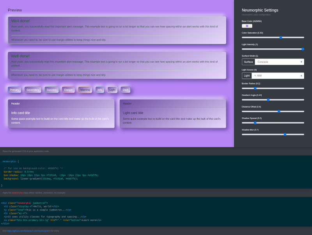Click the Color Saturation slider handle
The height and width of the screenshot is (235, 312).
pos(281,37)
